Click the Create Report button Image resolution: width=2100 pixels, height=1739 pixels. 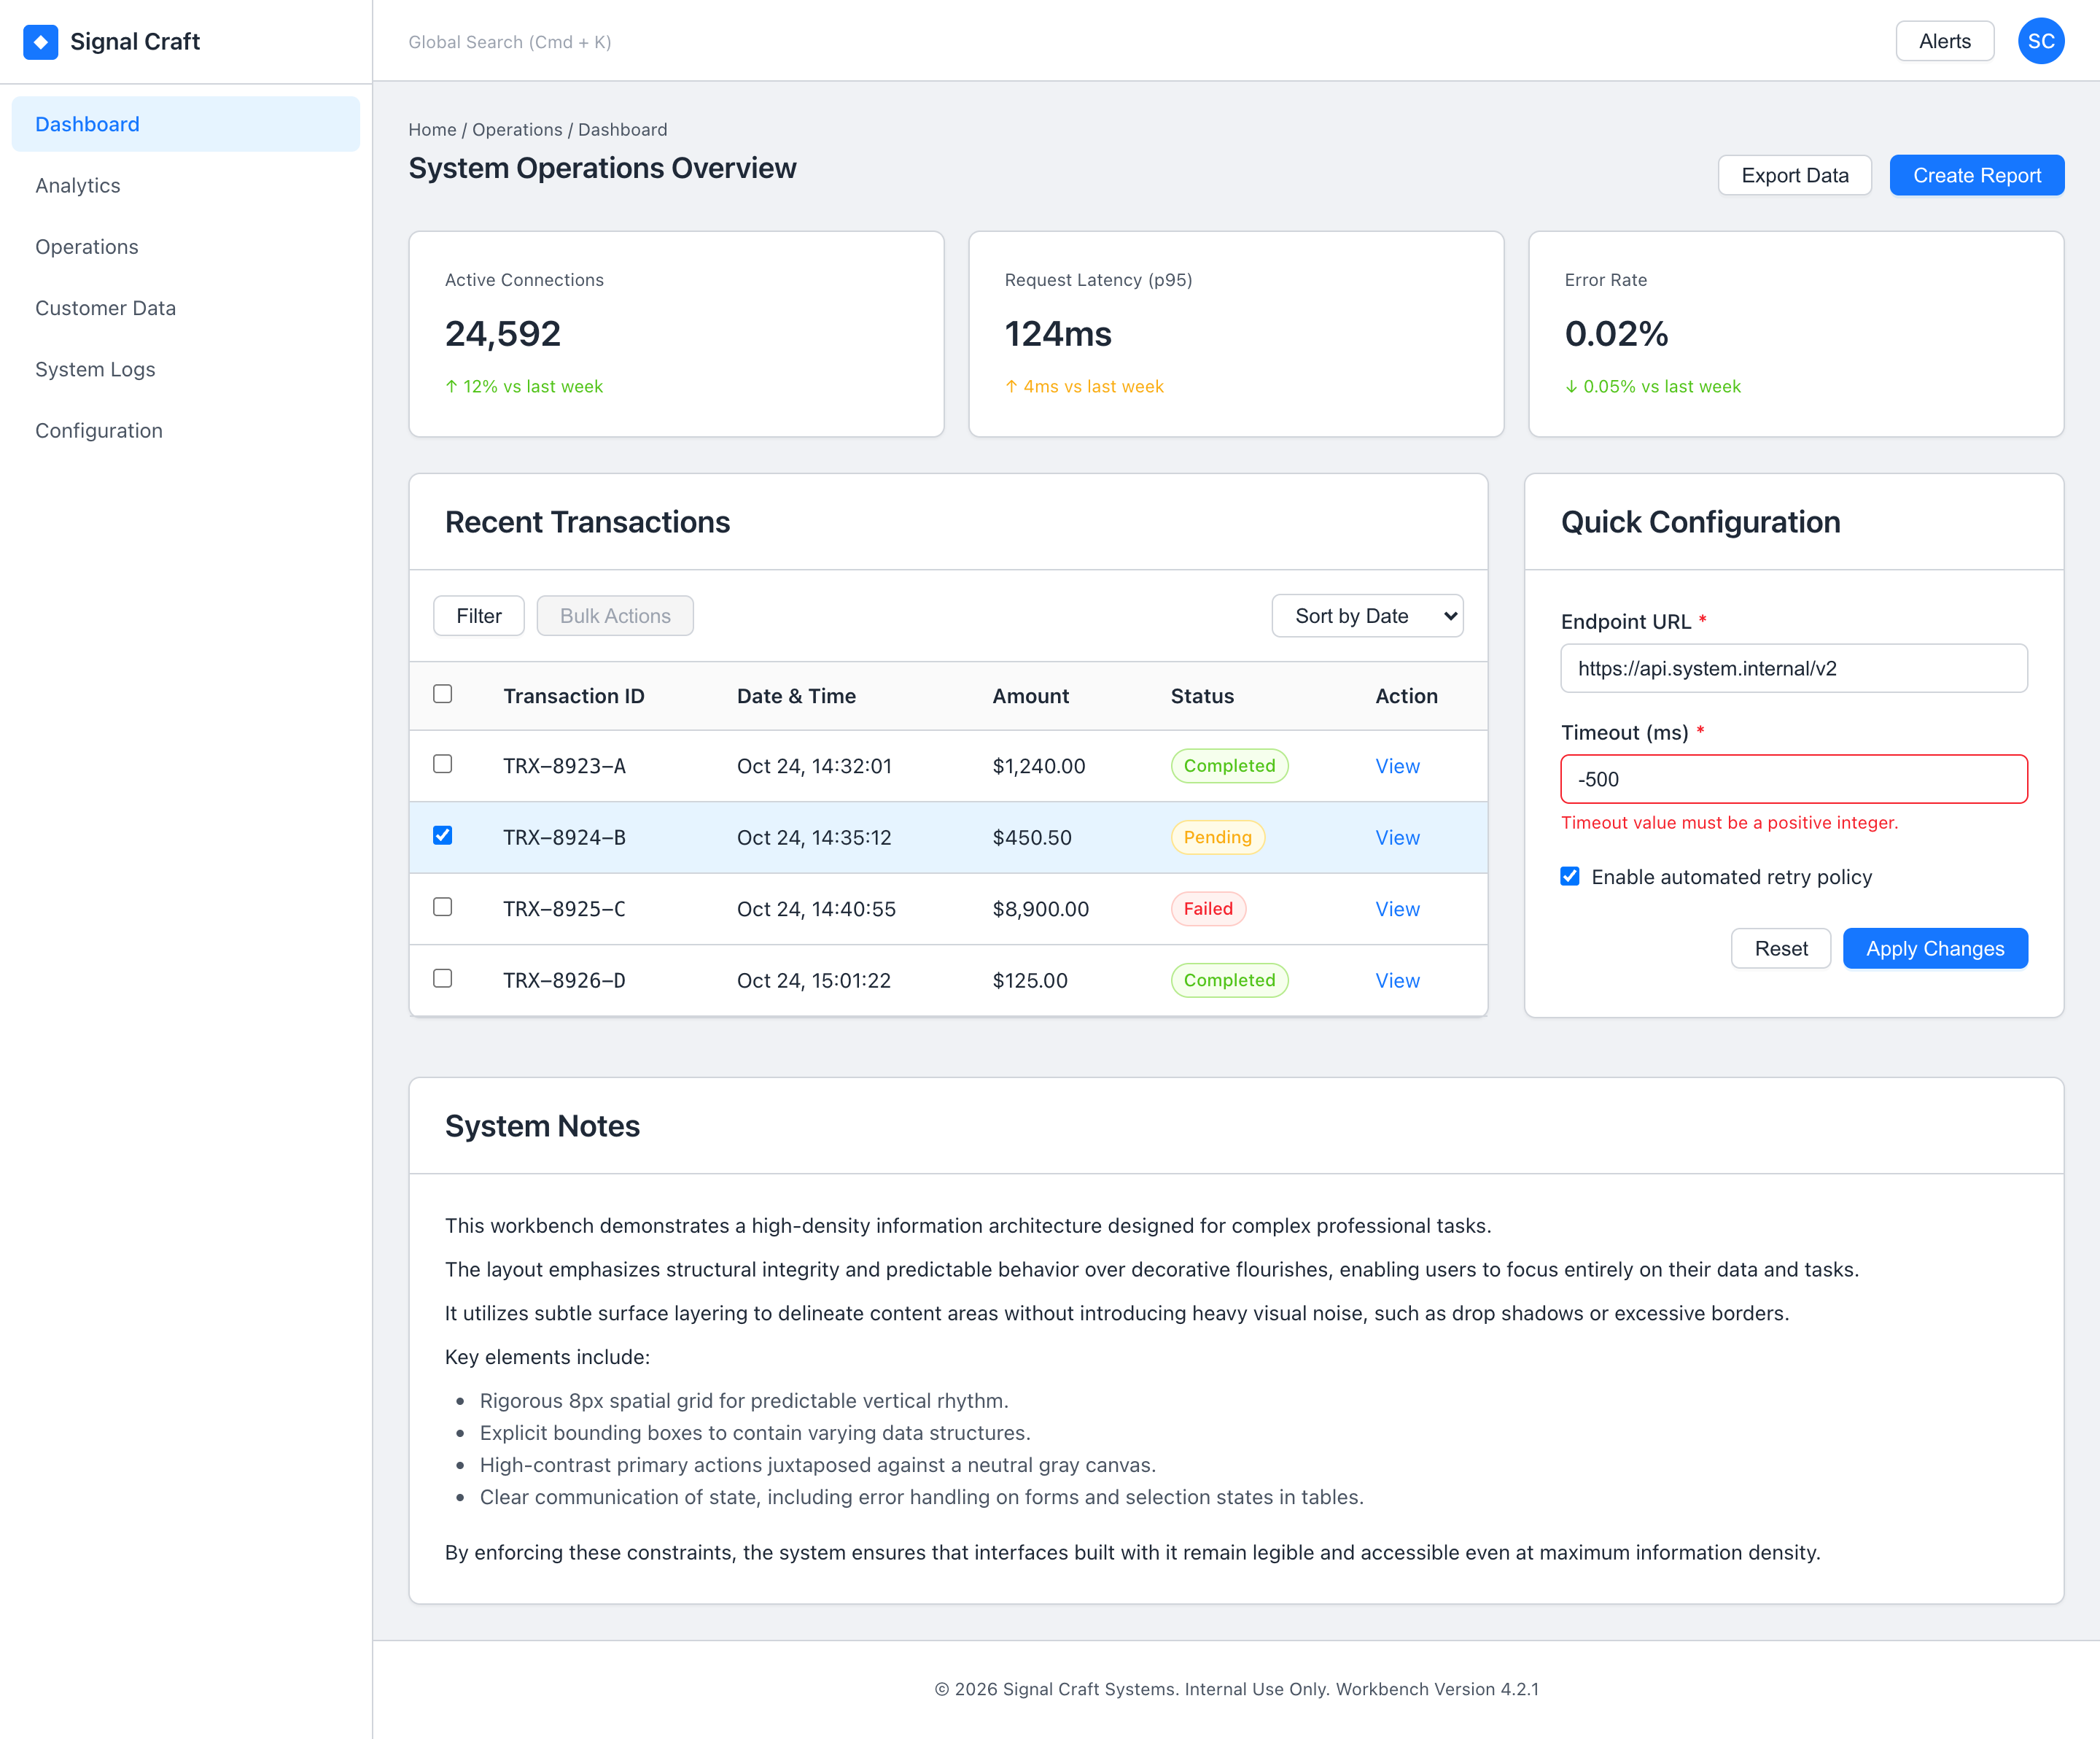coord(1976,175)
